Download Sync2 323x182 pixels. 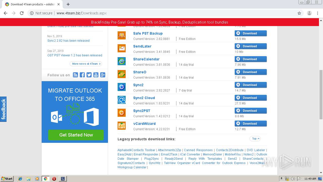coord(251,85)
